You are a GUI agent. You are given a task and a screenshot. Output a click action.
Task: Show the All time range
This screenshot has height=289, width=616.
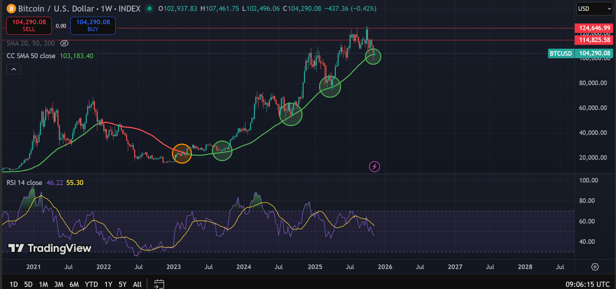(137, 284)
